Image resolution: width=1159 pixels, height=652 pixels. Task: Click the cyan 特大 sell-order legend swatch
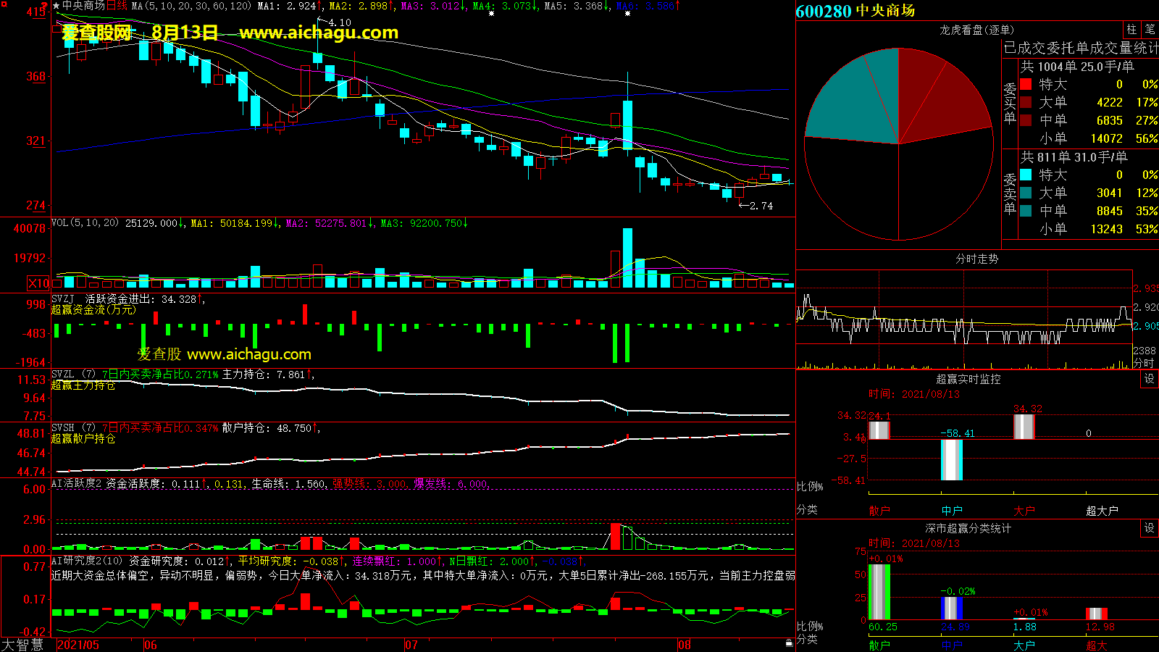point(1026,175)
